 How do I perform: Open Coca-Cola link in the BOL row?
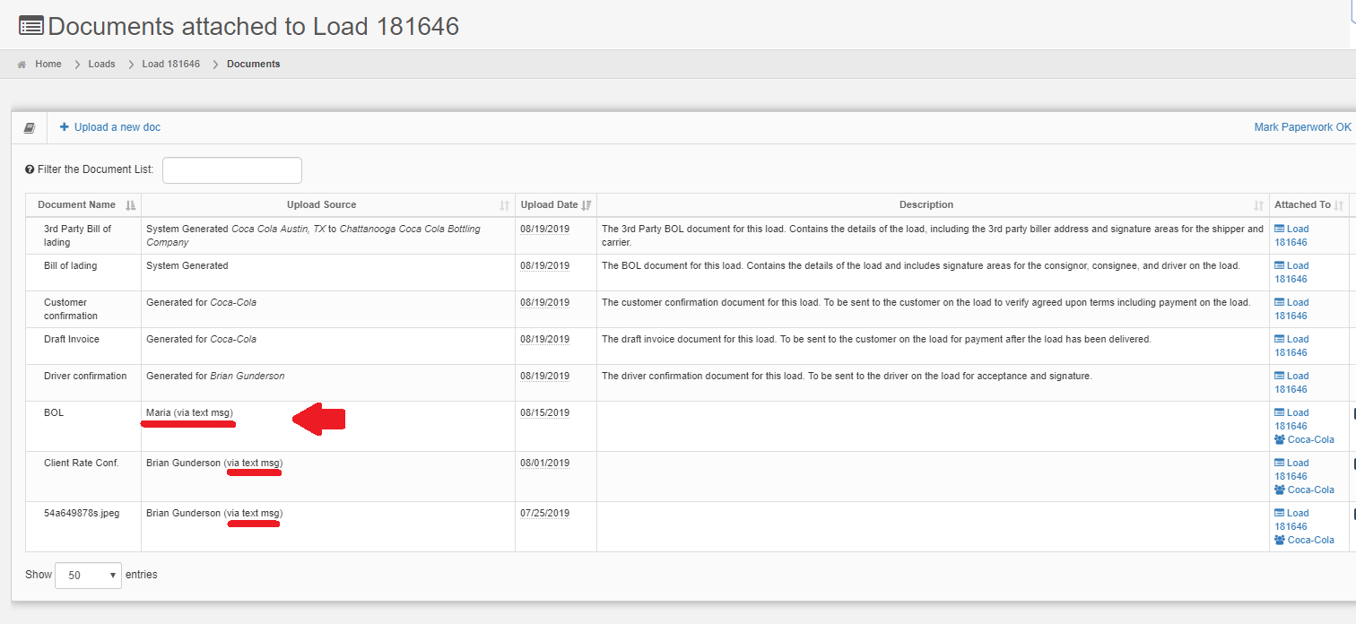(x=1304, y=440)
